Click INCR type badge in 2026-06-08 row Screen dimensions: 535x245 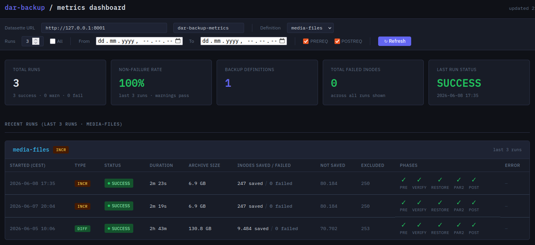coord(82,183)
